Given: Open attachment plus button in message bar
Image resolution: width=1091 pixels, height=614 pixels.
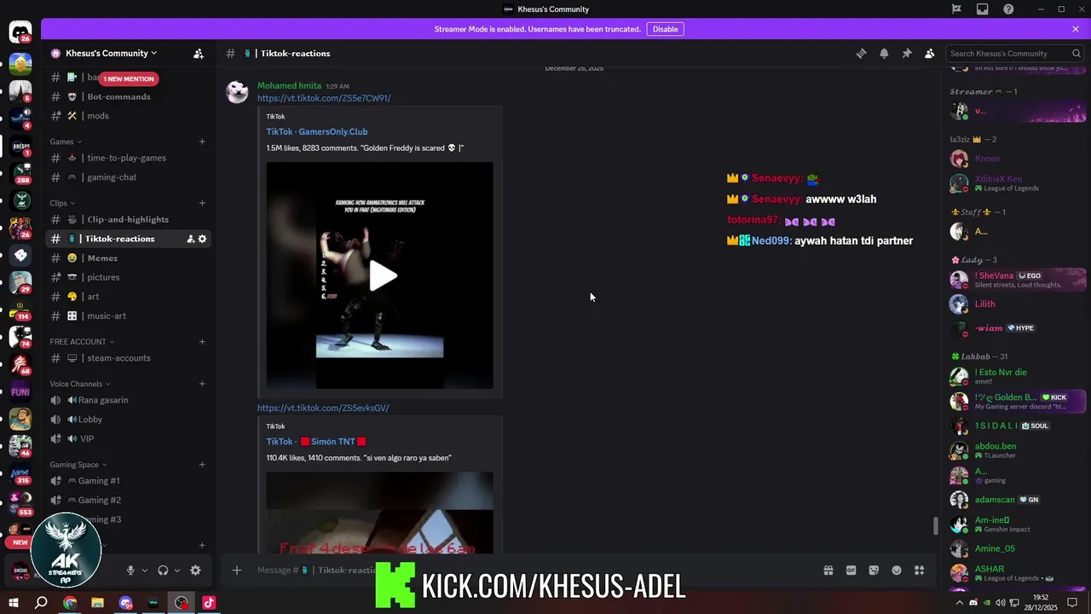Looking at the screenshot, I should coord(237,571).
